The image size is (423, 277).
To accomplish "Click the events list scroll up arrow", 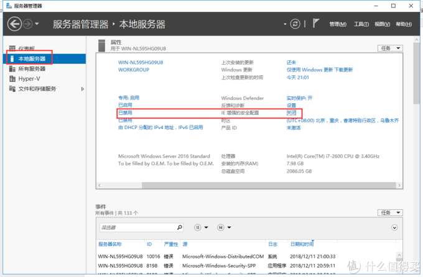I will click(399, 255).
